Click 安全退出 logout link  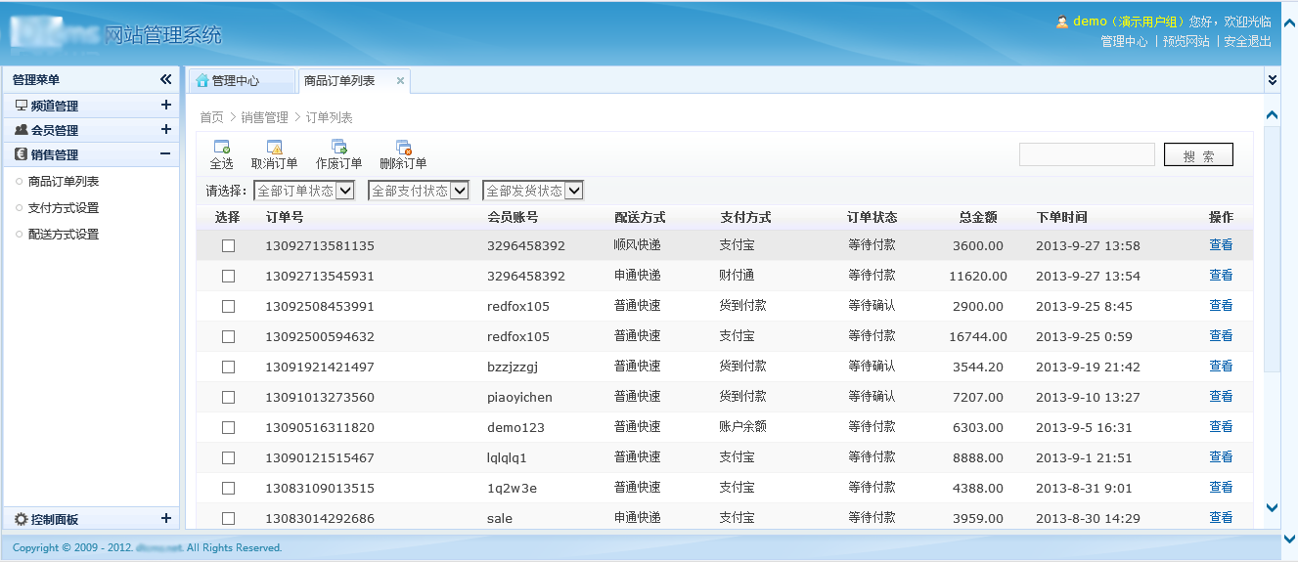[x=1247, y=42]
